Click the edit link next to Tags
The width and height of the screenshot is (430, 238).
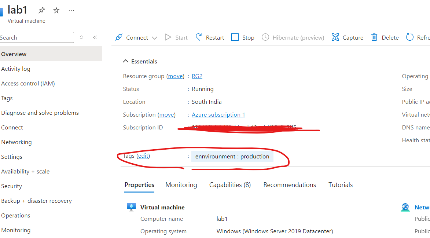click(x=143, y=156)
